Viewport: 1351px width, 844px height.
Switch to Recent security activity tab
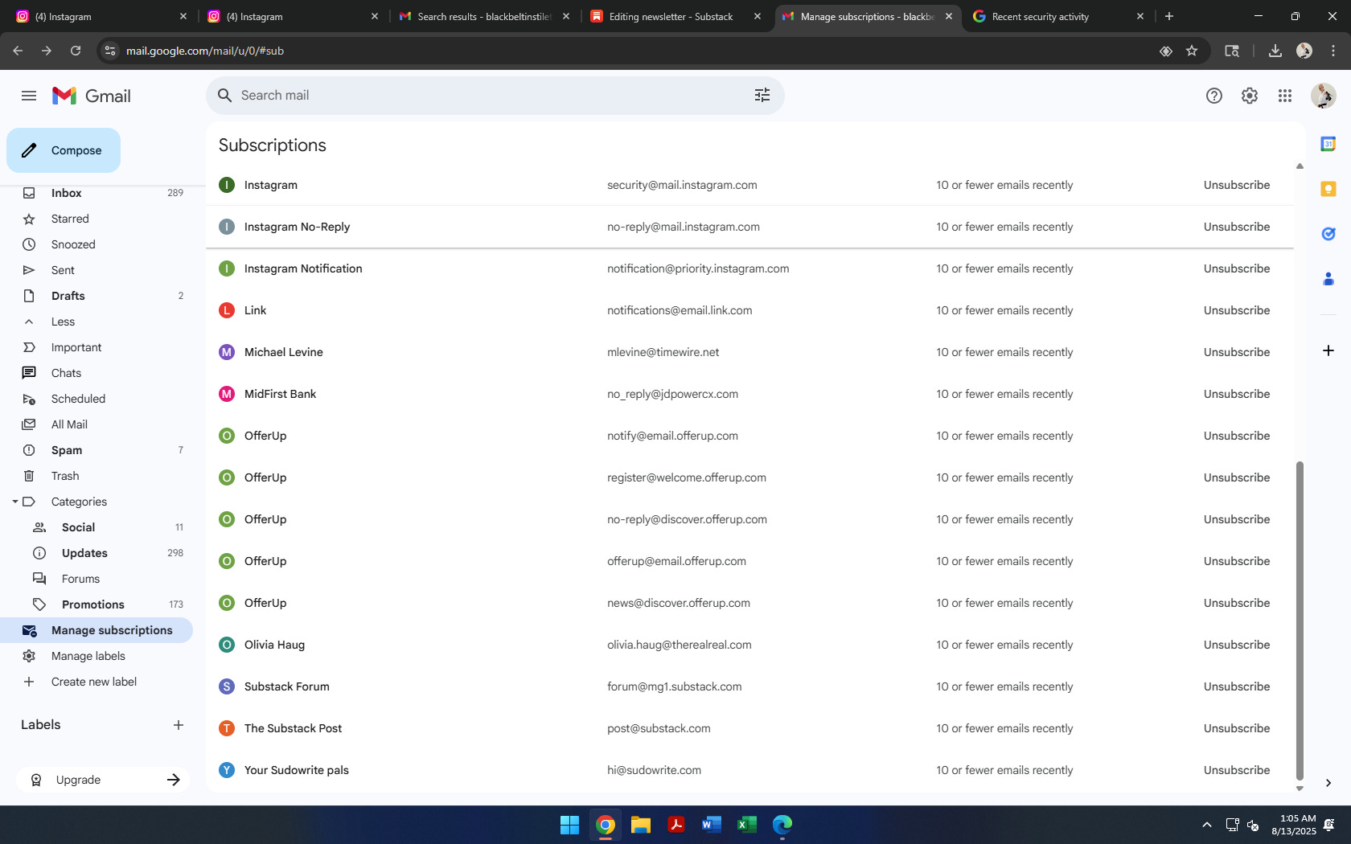[x=1059, y=16]
